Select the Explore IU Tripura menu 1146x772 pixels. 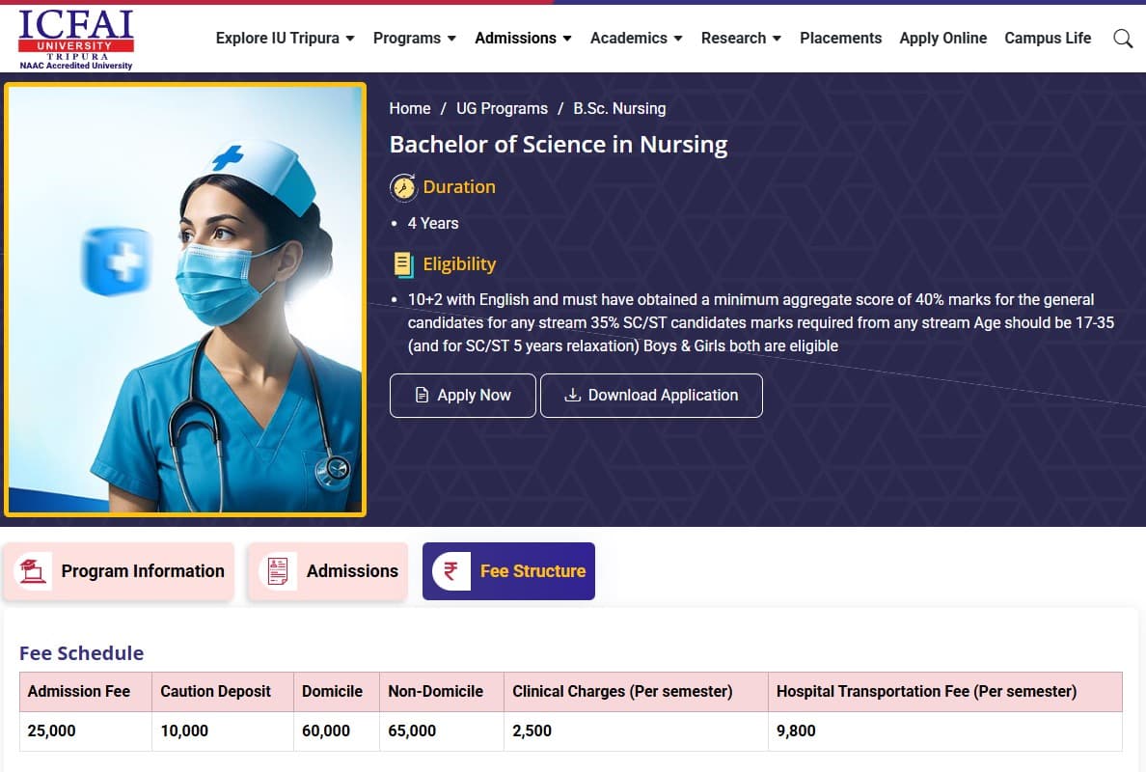coord(285,39)
